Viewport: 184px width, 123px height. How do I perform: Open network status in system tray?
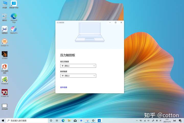(x=145, y=120)
